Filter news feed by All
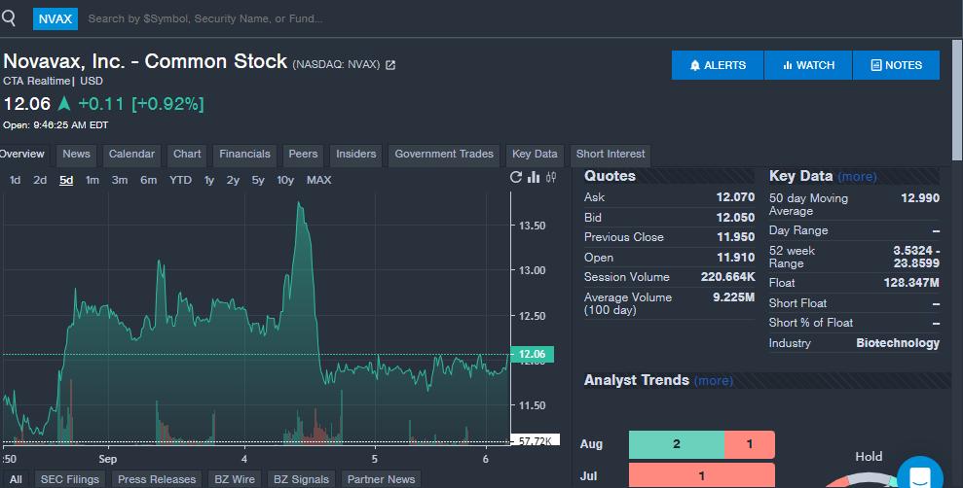The height and width of the screenshot is (488, 963). pos(16,479)
